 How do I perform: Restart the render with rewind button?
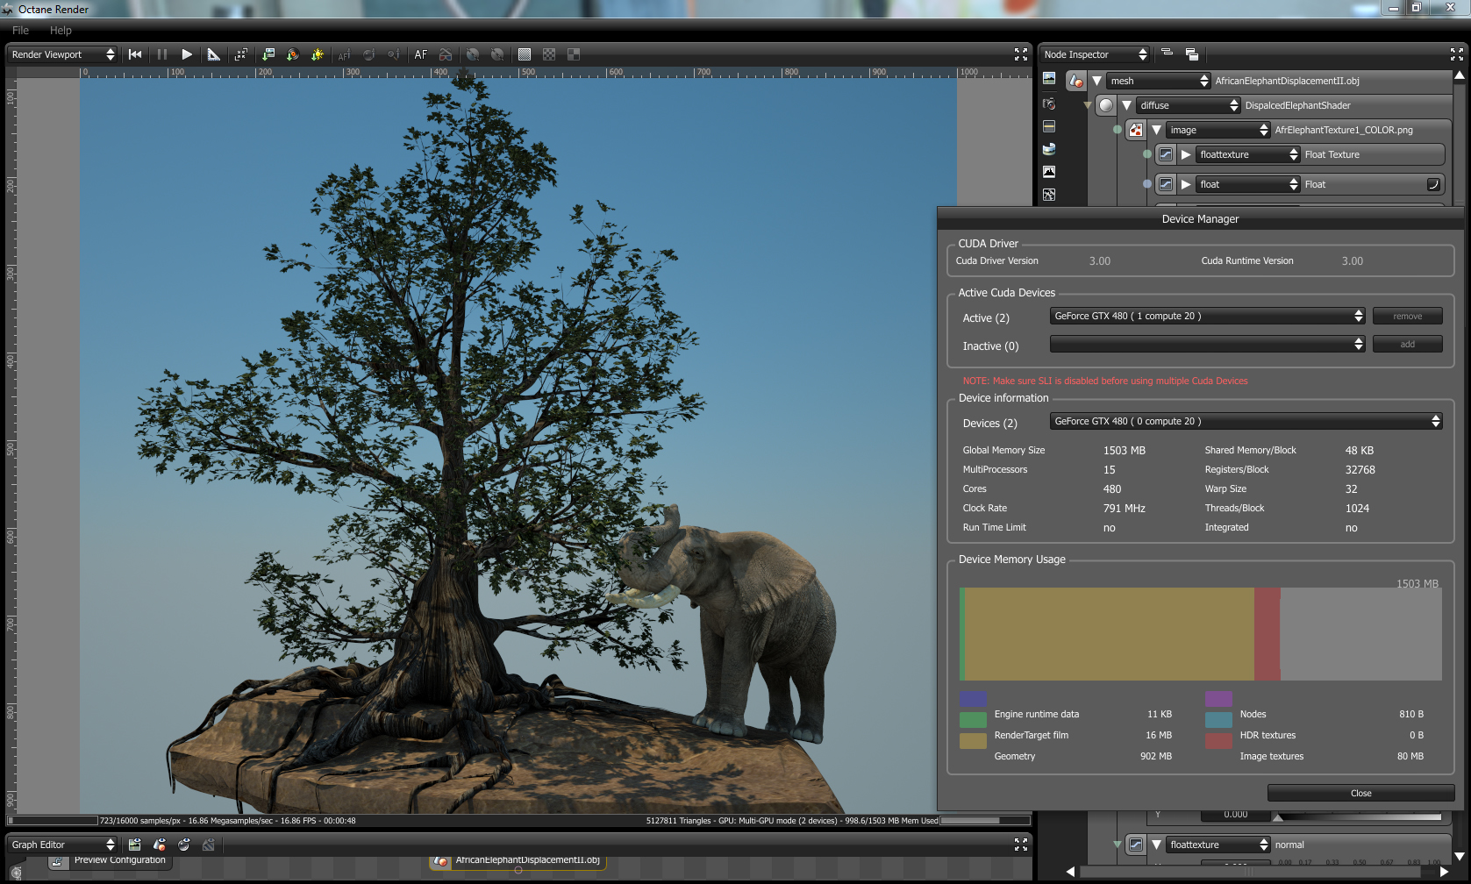coord(135,54)
